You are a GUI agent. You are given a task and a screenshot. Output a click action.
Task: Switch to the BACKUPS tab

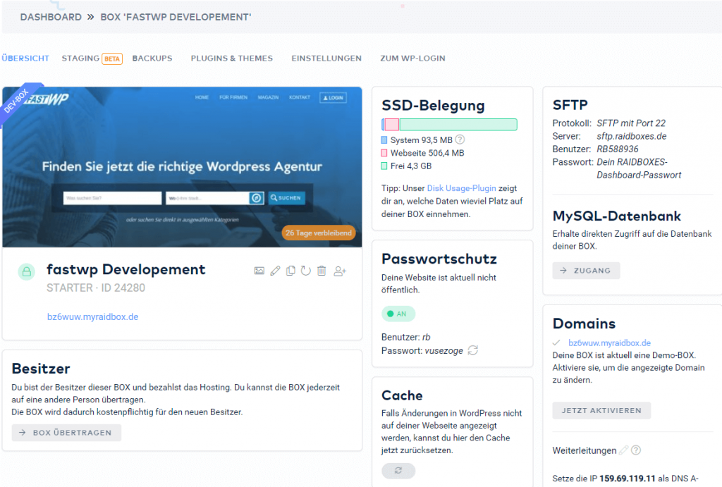tap(152, 58)
